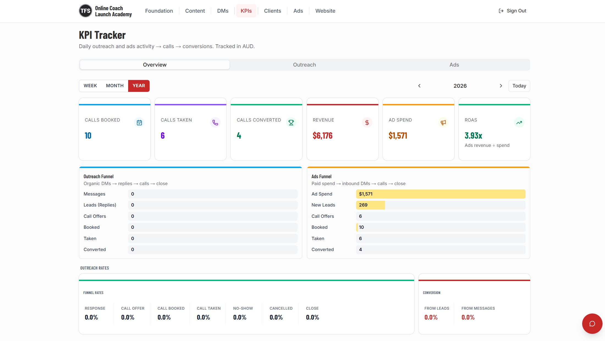Click the KPI Tracker heading
Viewport: 605px width, 341px height.
pos(102,35)
